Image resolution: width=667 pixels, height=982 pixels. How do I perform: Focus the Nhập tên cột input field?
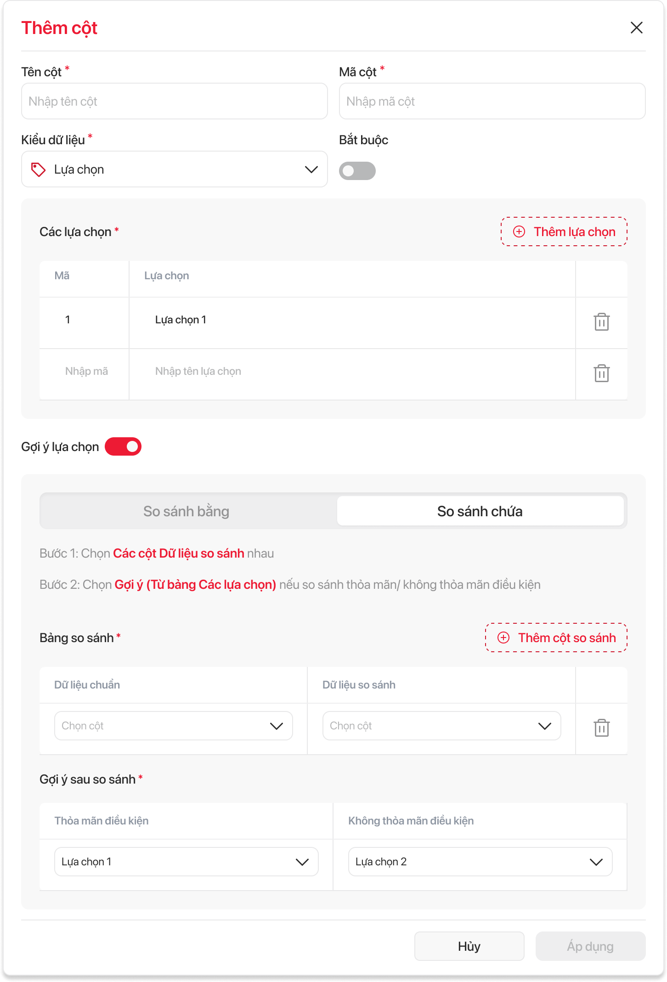pos(175,102)
